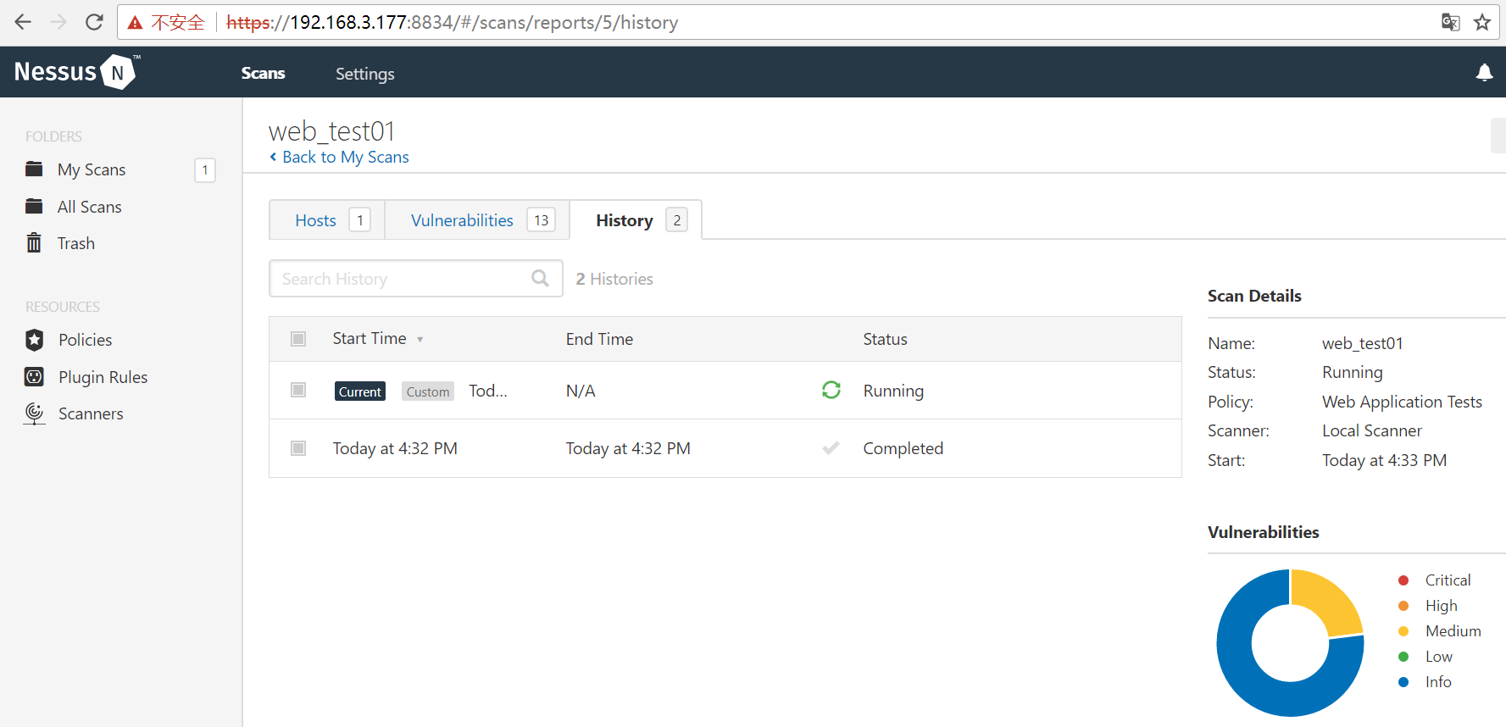The width and height of the screenshot is (1506, 727).
Task: Click the Scanners radar icon
Action: point(34,413)
